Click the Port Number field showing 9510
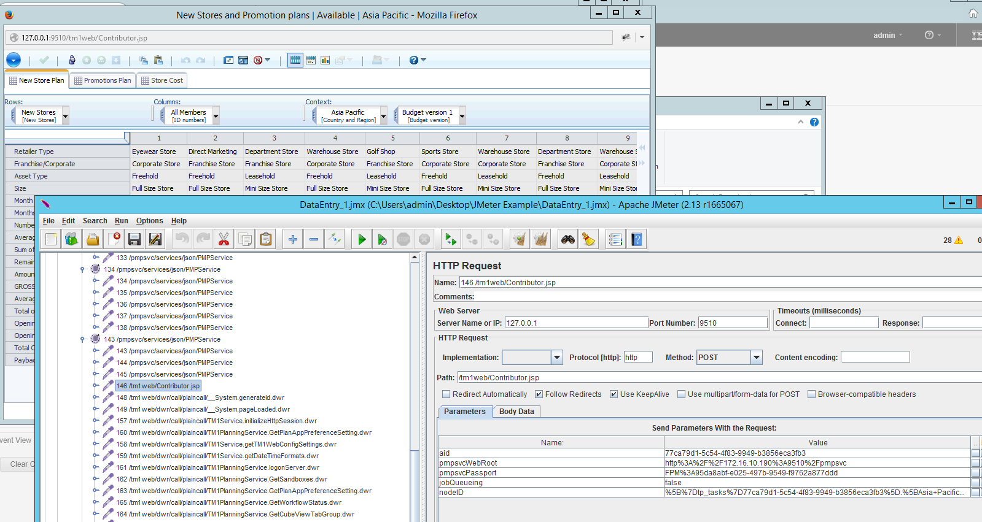The width and height of the screenshot is (982, 522). click(x=733, y=323)
